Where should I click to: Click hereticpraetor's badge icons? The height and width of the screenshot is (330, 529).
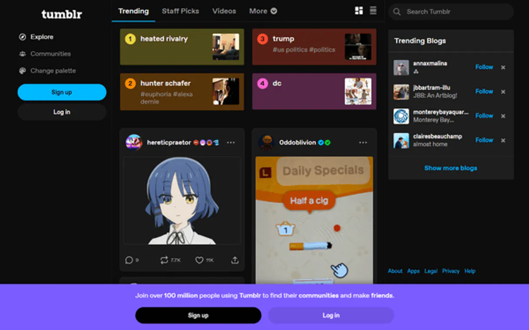tap(206, 142)
